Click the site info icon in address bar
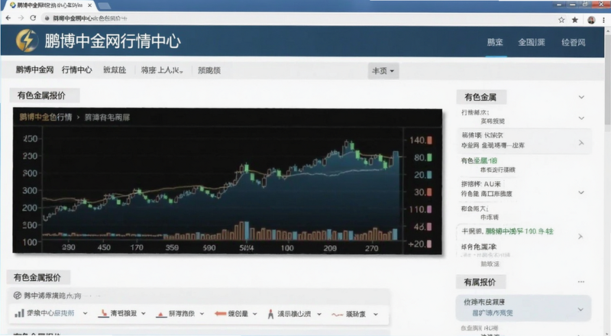Viewport: 611px width, 336px height. coord(47,18)
